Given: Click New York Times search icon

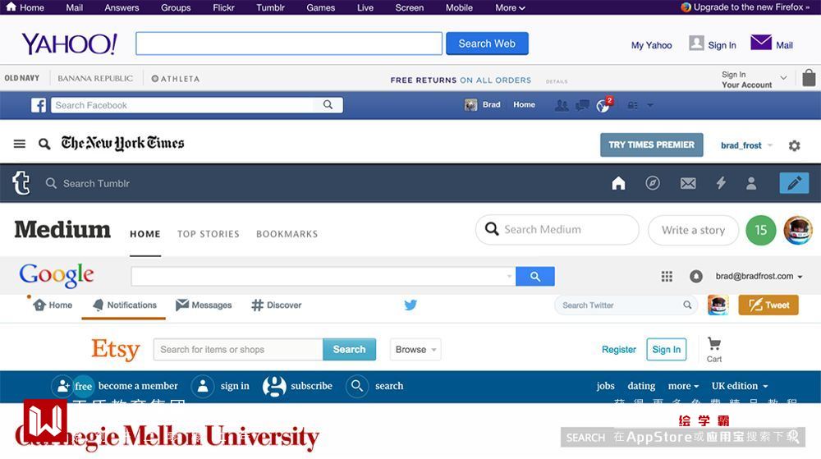Looking at the screenshot, I should click(x=44, y=144).
